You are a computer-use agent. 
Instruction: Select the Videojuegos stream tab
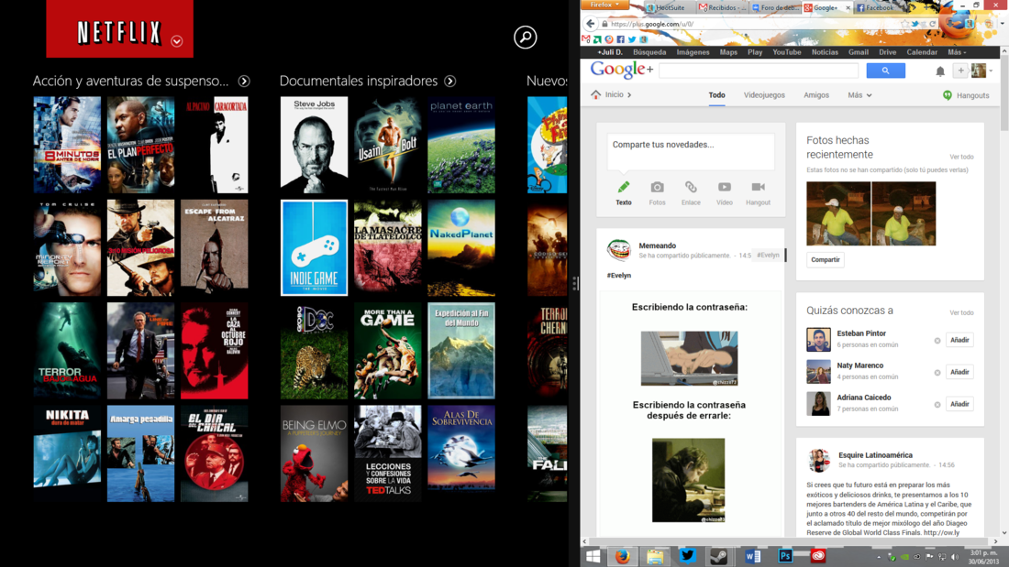coord(764,95)
